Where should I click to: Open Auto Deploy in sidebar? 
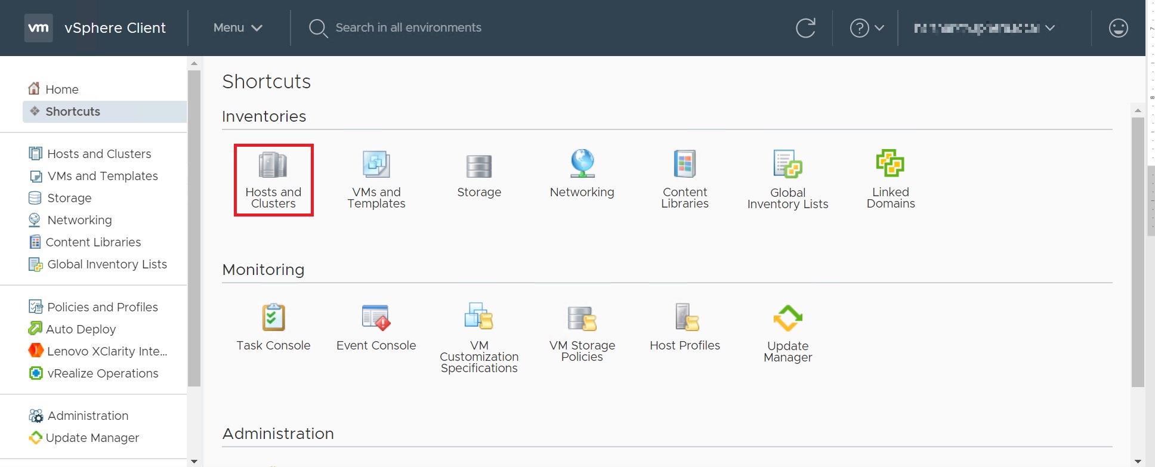click(x=72, y=329)
